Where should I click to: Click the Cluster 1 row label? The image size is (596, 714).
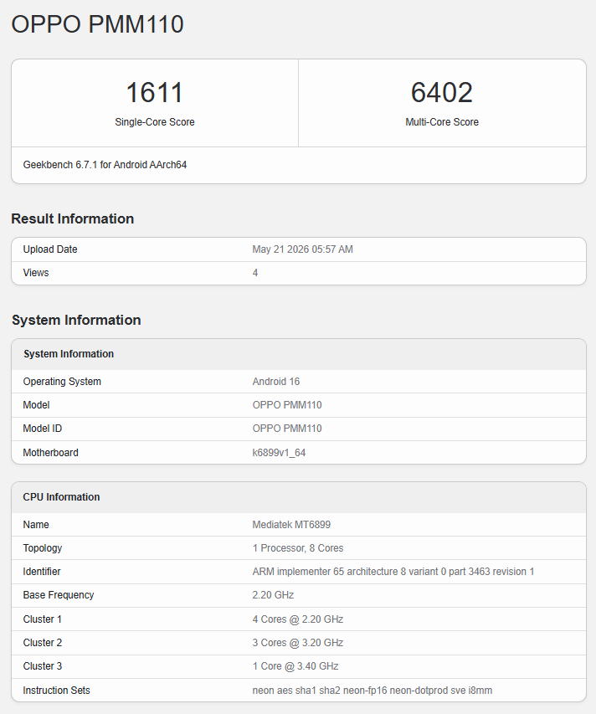click(43, 619)
